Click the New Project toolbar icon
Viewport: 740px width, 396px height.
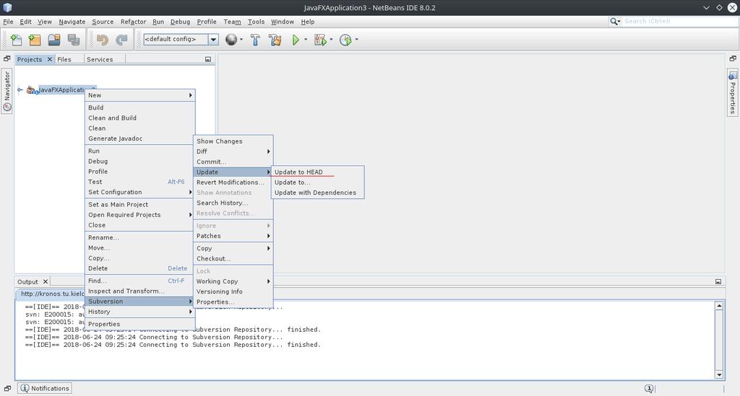pyautogui.click(x=35, y=40)
